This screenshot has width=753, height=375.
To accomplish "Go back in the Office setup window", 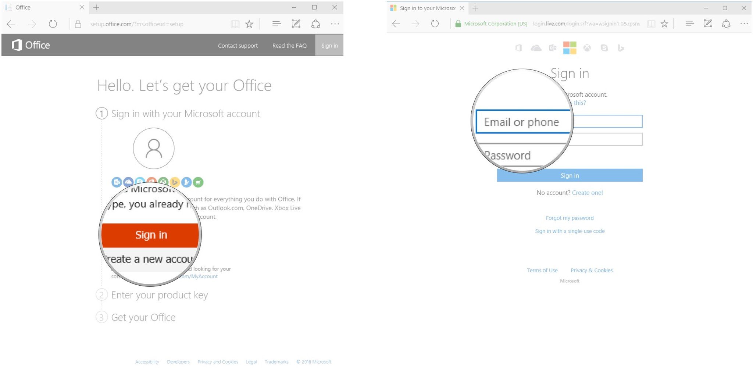I will tap(11, 24).
